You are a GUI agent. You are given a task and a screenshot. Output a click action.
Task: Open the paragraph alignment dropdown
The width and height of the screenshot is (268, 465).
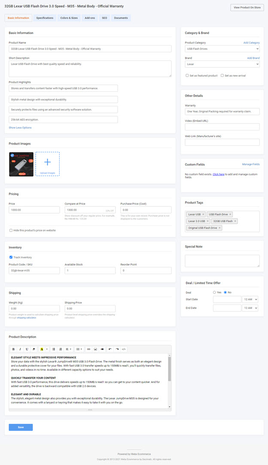(68, 349)
